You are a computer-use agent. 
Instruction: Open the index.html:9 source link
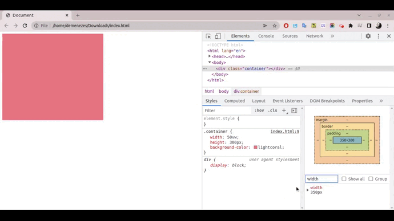(285, 132)
